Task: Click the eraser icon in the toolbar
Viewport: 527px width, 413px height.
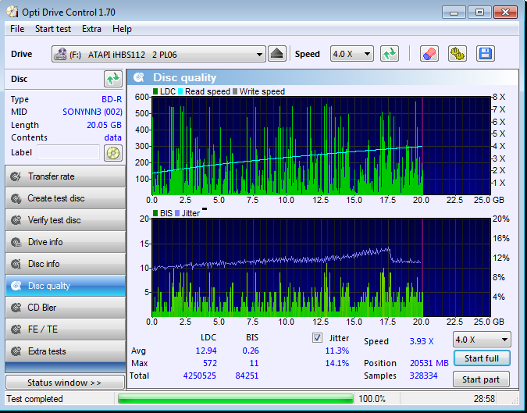Action: (x=429, y=54)
